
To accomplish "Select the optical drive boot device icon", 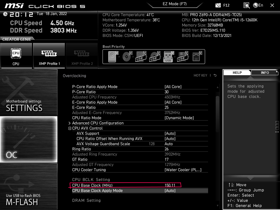I will pyautogui.click(x=127, y=56).
